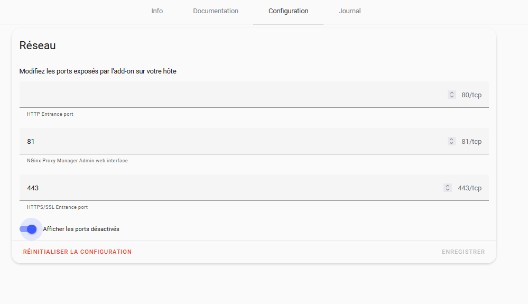The width and height of the screenshot is (528, 304).
Task: Increase the 80/tcp port value with up arrow
Action: [452, 93]
